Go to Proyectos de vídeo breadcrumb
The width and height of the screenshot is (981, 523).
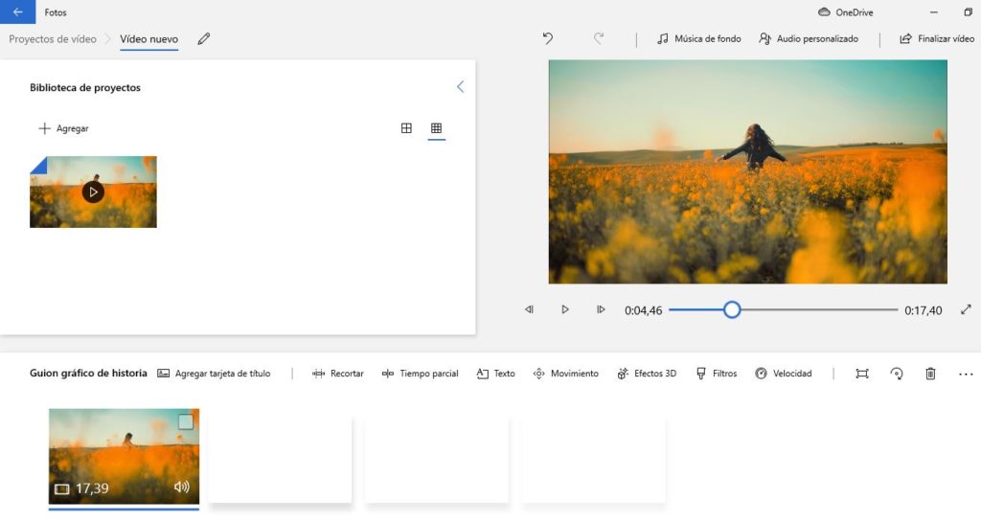pos(53,39)
